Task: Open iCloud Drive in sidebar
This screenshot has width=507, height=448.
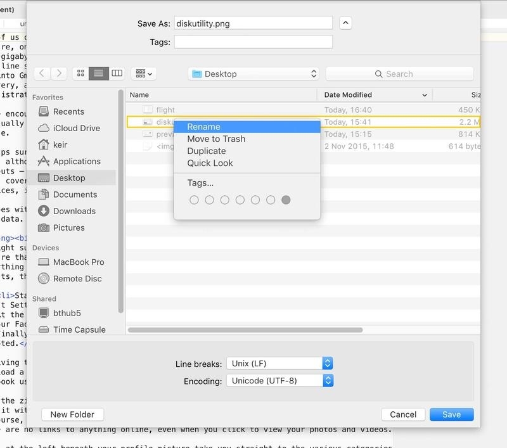Action: pyautogui.click(x=75, y=128)
